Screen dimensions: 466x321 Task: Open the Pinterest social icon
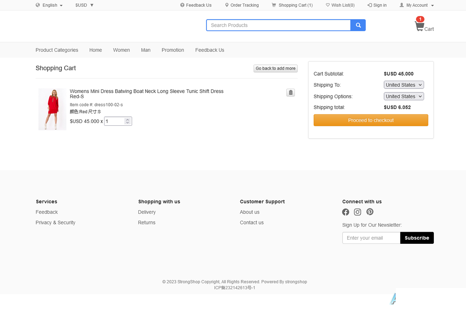coord(370,212)
